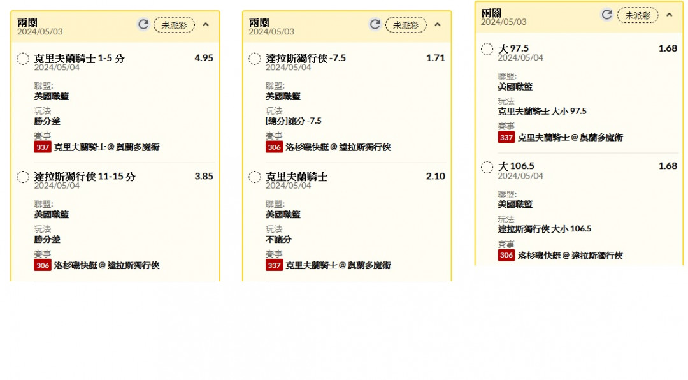
Task: Collapse the middle card with 達拉斯獨行俠 -7.5
Action: 438,25
